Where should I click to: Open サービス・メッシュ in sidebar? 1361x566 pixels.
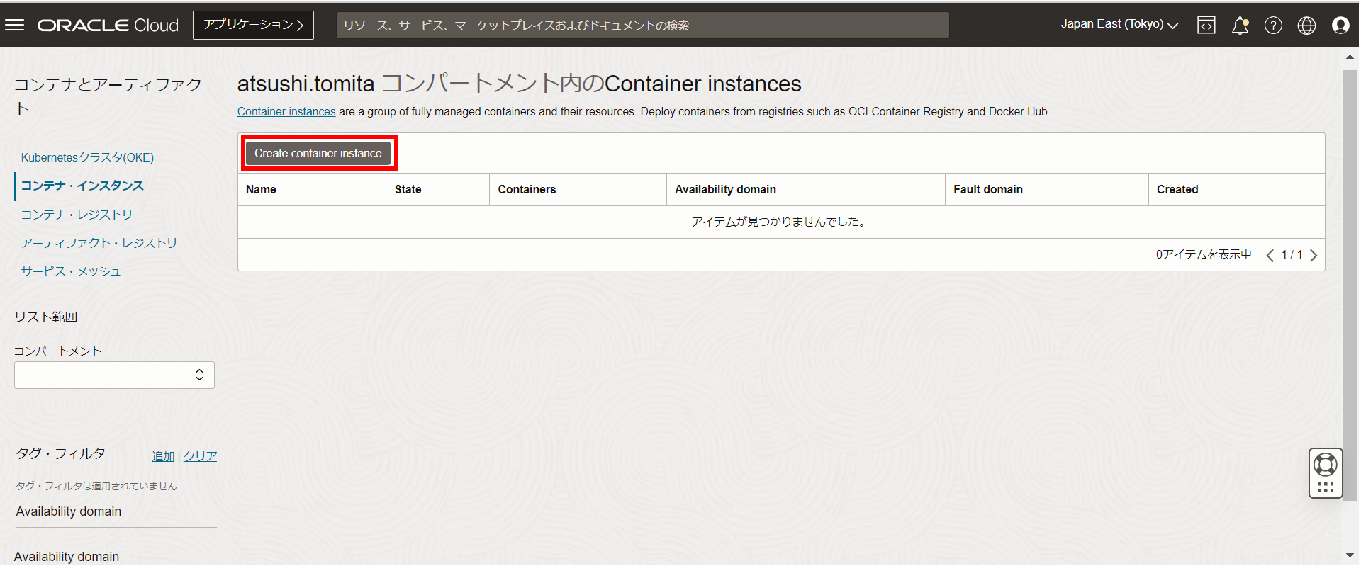click(x=71, y=271)
